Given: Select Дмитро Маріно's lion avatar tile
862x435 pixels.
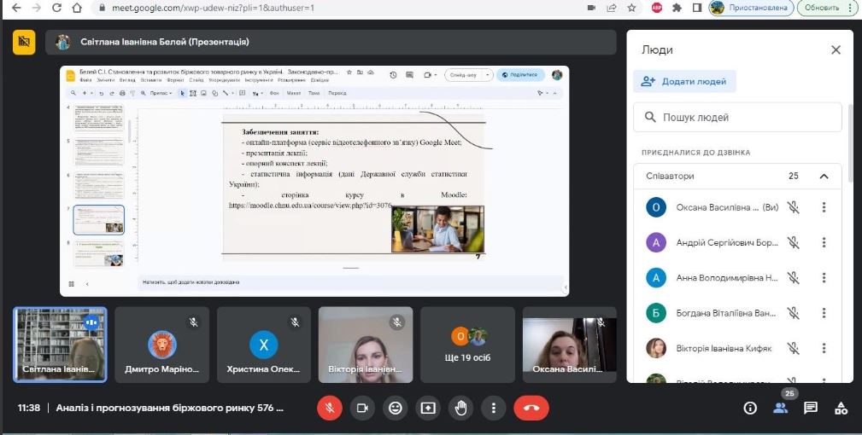Looking at the screenshot, I should tap(161, 345).
